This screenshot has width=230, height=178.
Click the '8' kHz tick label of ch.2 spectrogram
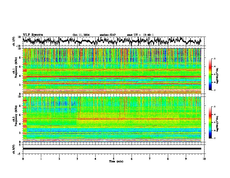click(x=21, y=106)
